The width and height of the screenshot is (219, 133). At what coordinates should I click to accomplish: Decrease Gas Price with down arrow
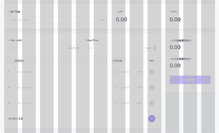coord(155,49)
